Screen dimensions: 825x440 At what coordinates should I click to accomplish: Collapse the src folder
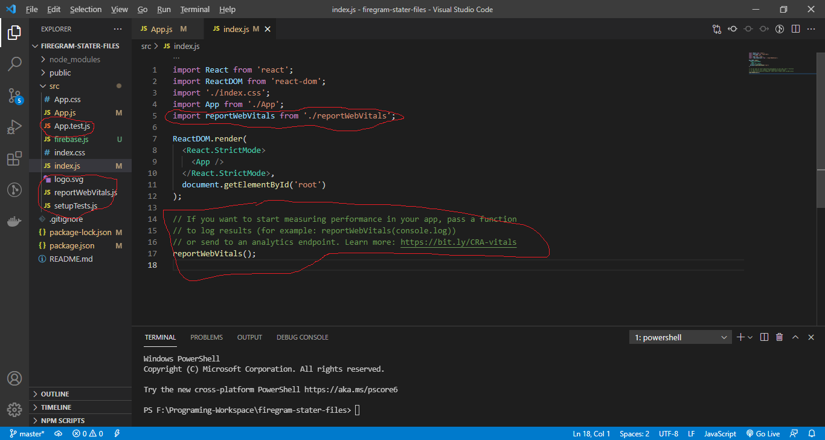coord(54,86)
